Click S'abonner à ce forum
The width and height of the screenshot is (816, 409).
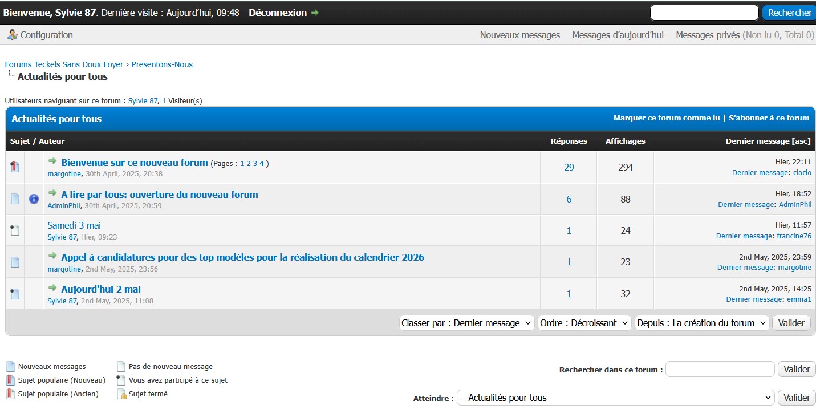pyautogui.click(x=769, y=118)
